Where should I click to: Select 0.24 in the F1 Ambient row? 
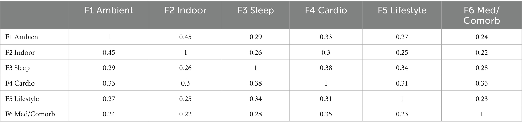pos(481,37)
